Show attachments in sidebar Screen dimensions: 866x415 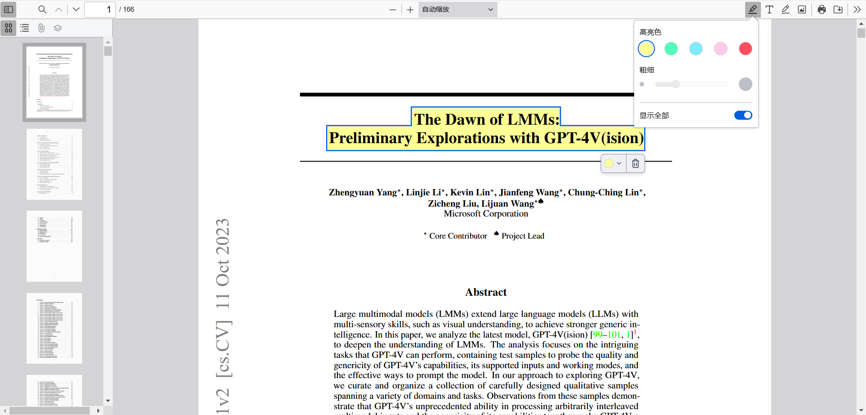41,28
